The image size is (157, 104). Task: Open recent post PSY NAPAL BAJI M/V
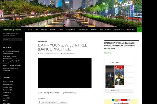tap(12, 66)
